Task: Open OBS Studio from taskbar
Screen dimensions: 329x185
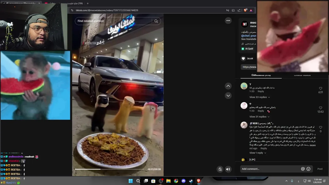Action: 161,181
